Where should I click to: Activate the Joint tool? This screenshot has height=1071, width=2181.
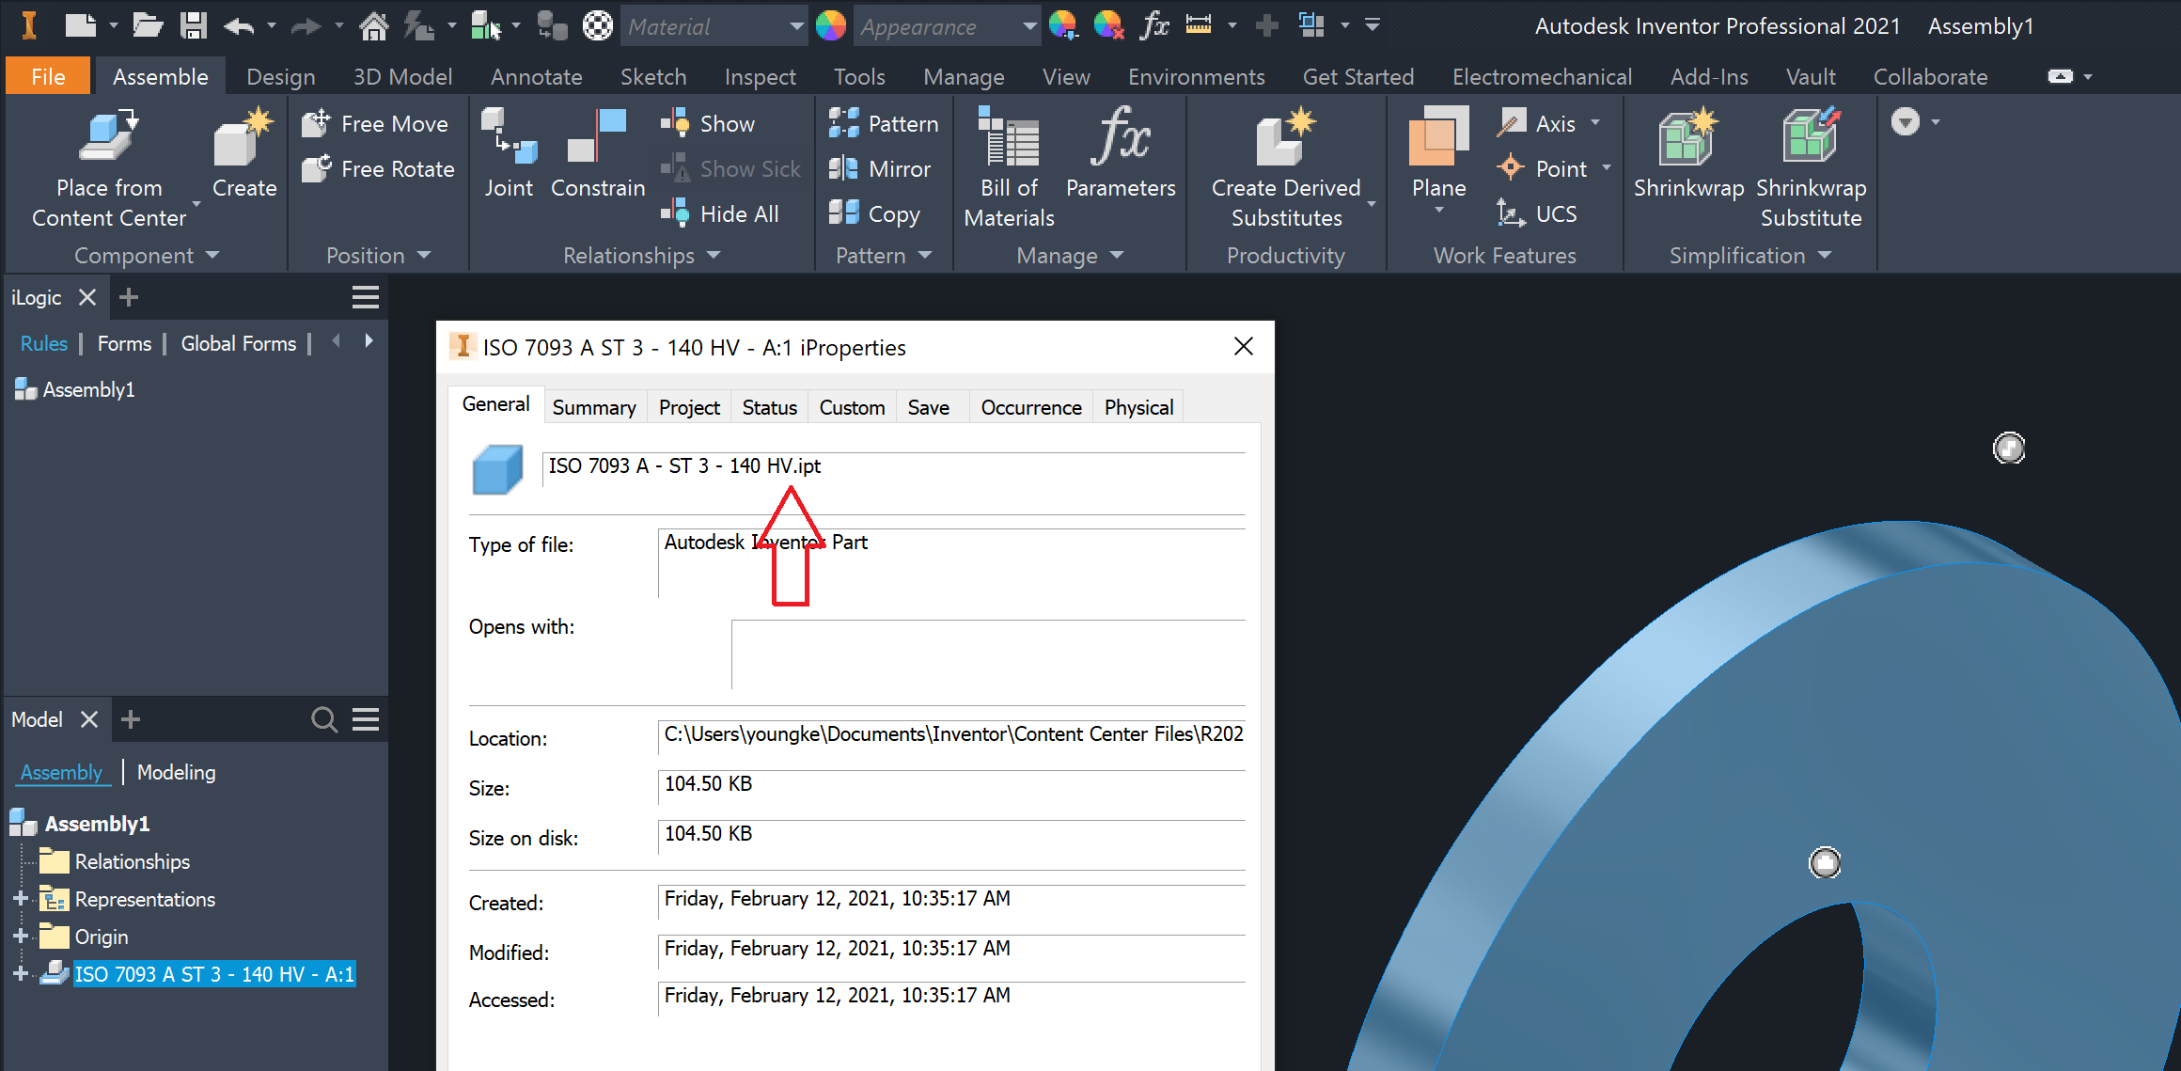(x=509, y=153)
